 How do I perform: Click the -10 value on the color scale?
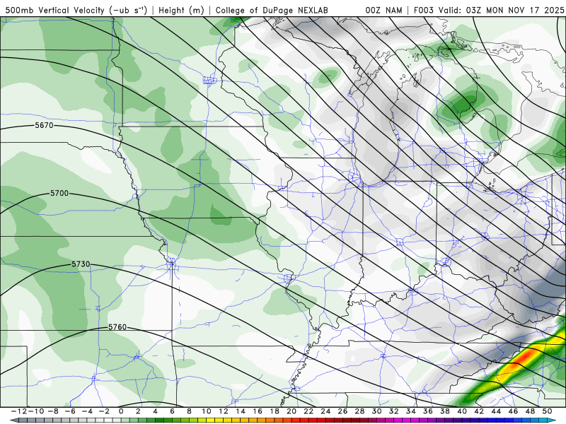pyautogui.click(x=36, y=411)
